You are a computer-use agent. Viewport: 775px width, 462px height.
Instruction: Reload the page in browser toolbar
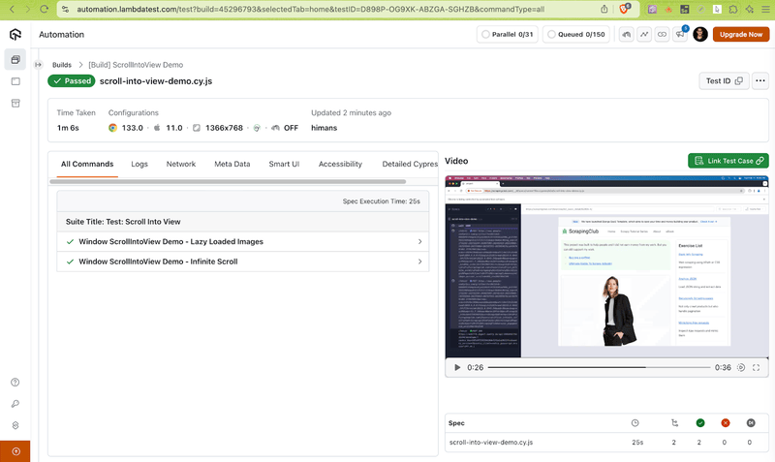44,9
